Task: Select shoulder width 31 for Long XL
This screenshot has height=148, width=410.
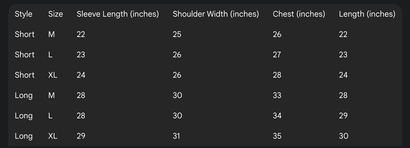Action: click(x=177, y=136)
